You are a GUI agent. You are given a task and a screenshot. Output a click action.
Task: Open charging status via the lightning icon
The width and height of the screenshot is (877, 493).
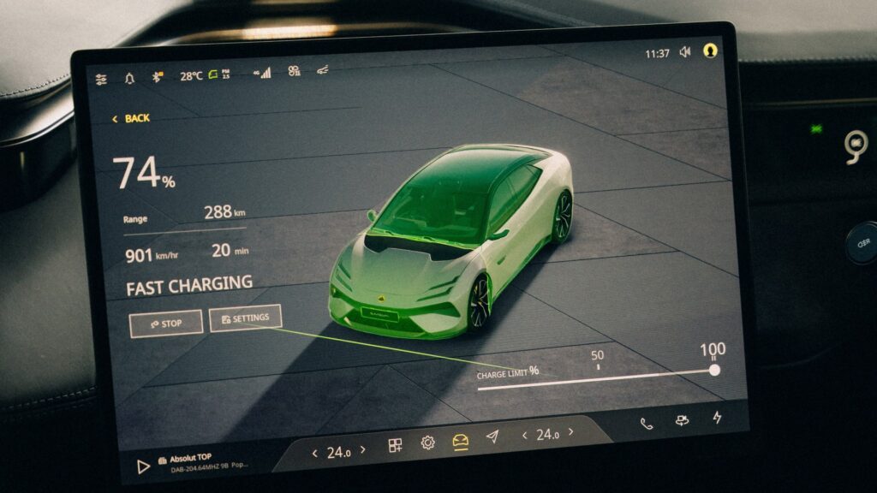tap(716, 419)
